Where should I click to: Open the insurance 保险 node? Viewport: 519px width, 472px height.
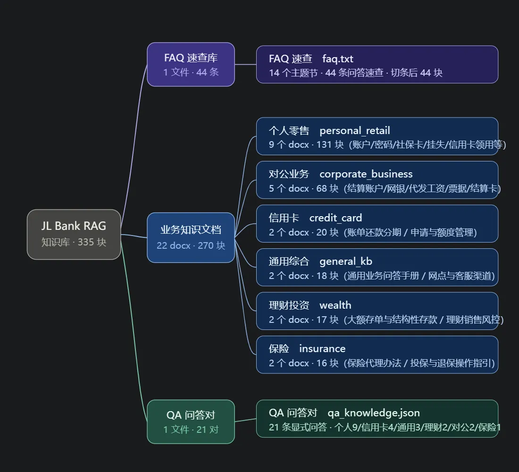pyautogui.click(x=377, y=355)
